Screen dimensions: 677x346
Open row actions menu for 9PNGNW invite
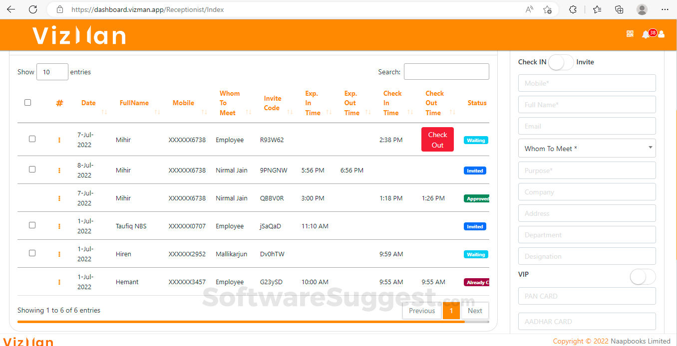59,171
